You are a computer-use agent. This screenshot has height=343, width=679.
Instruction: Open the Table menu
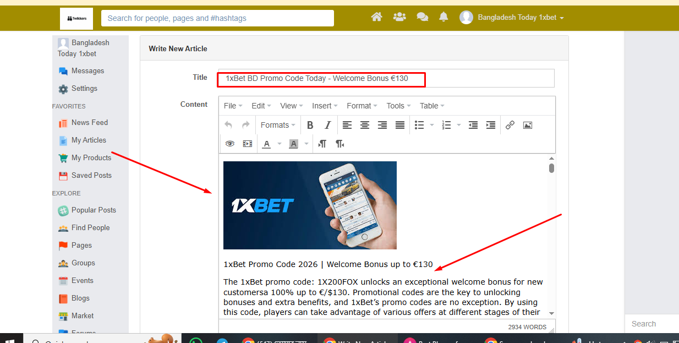click(x=432, y=106)
